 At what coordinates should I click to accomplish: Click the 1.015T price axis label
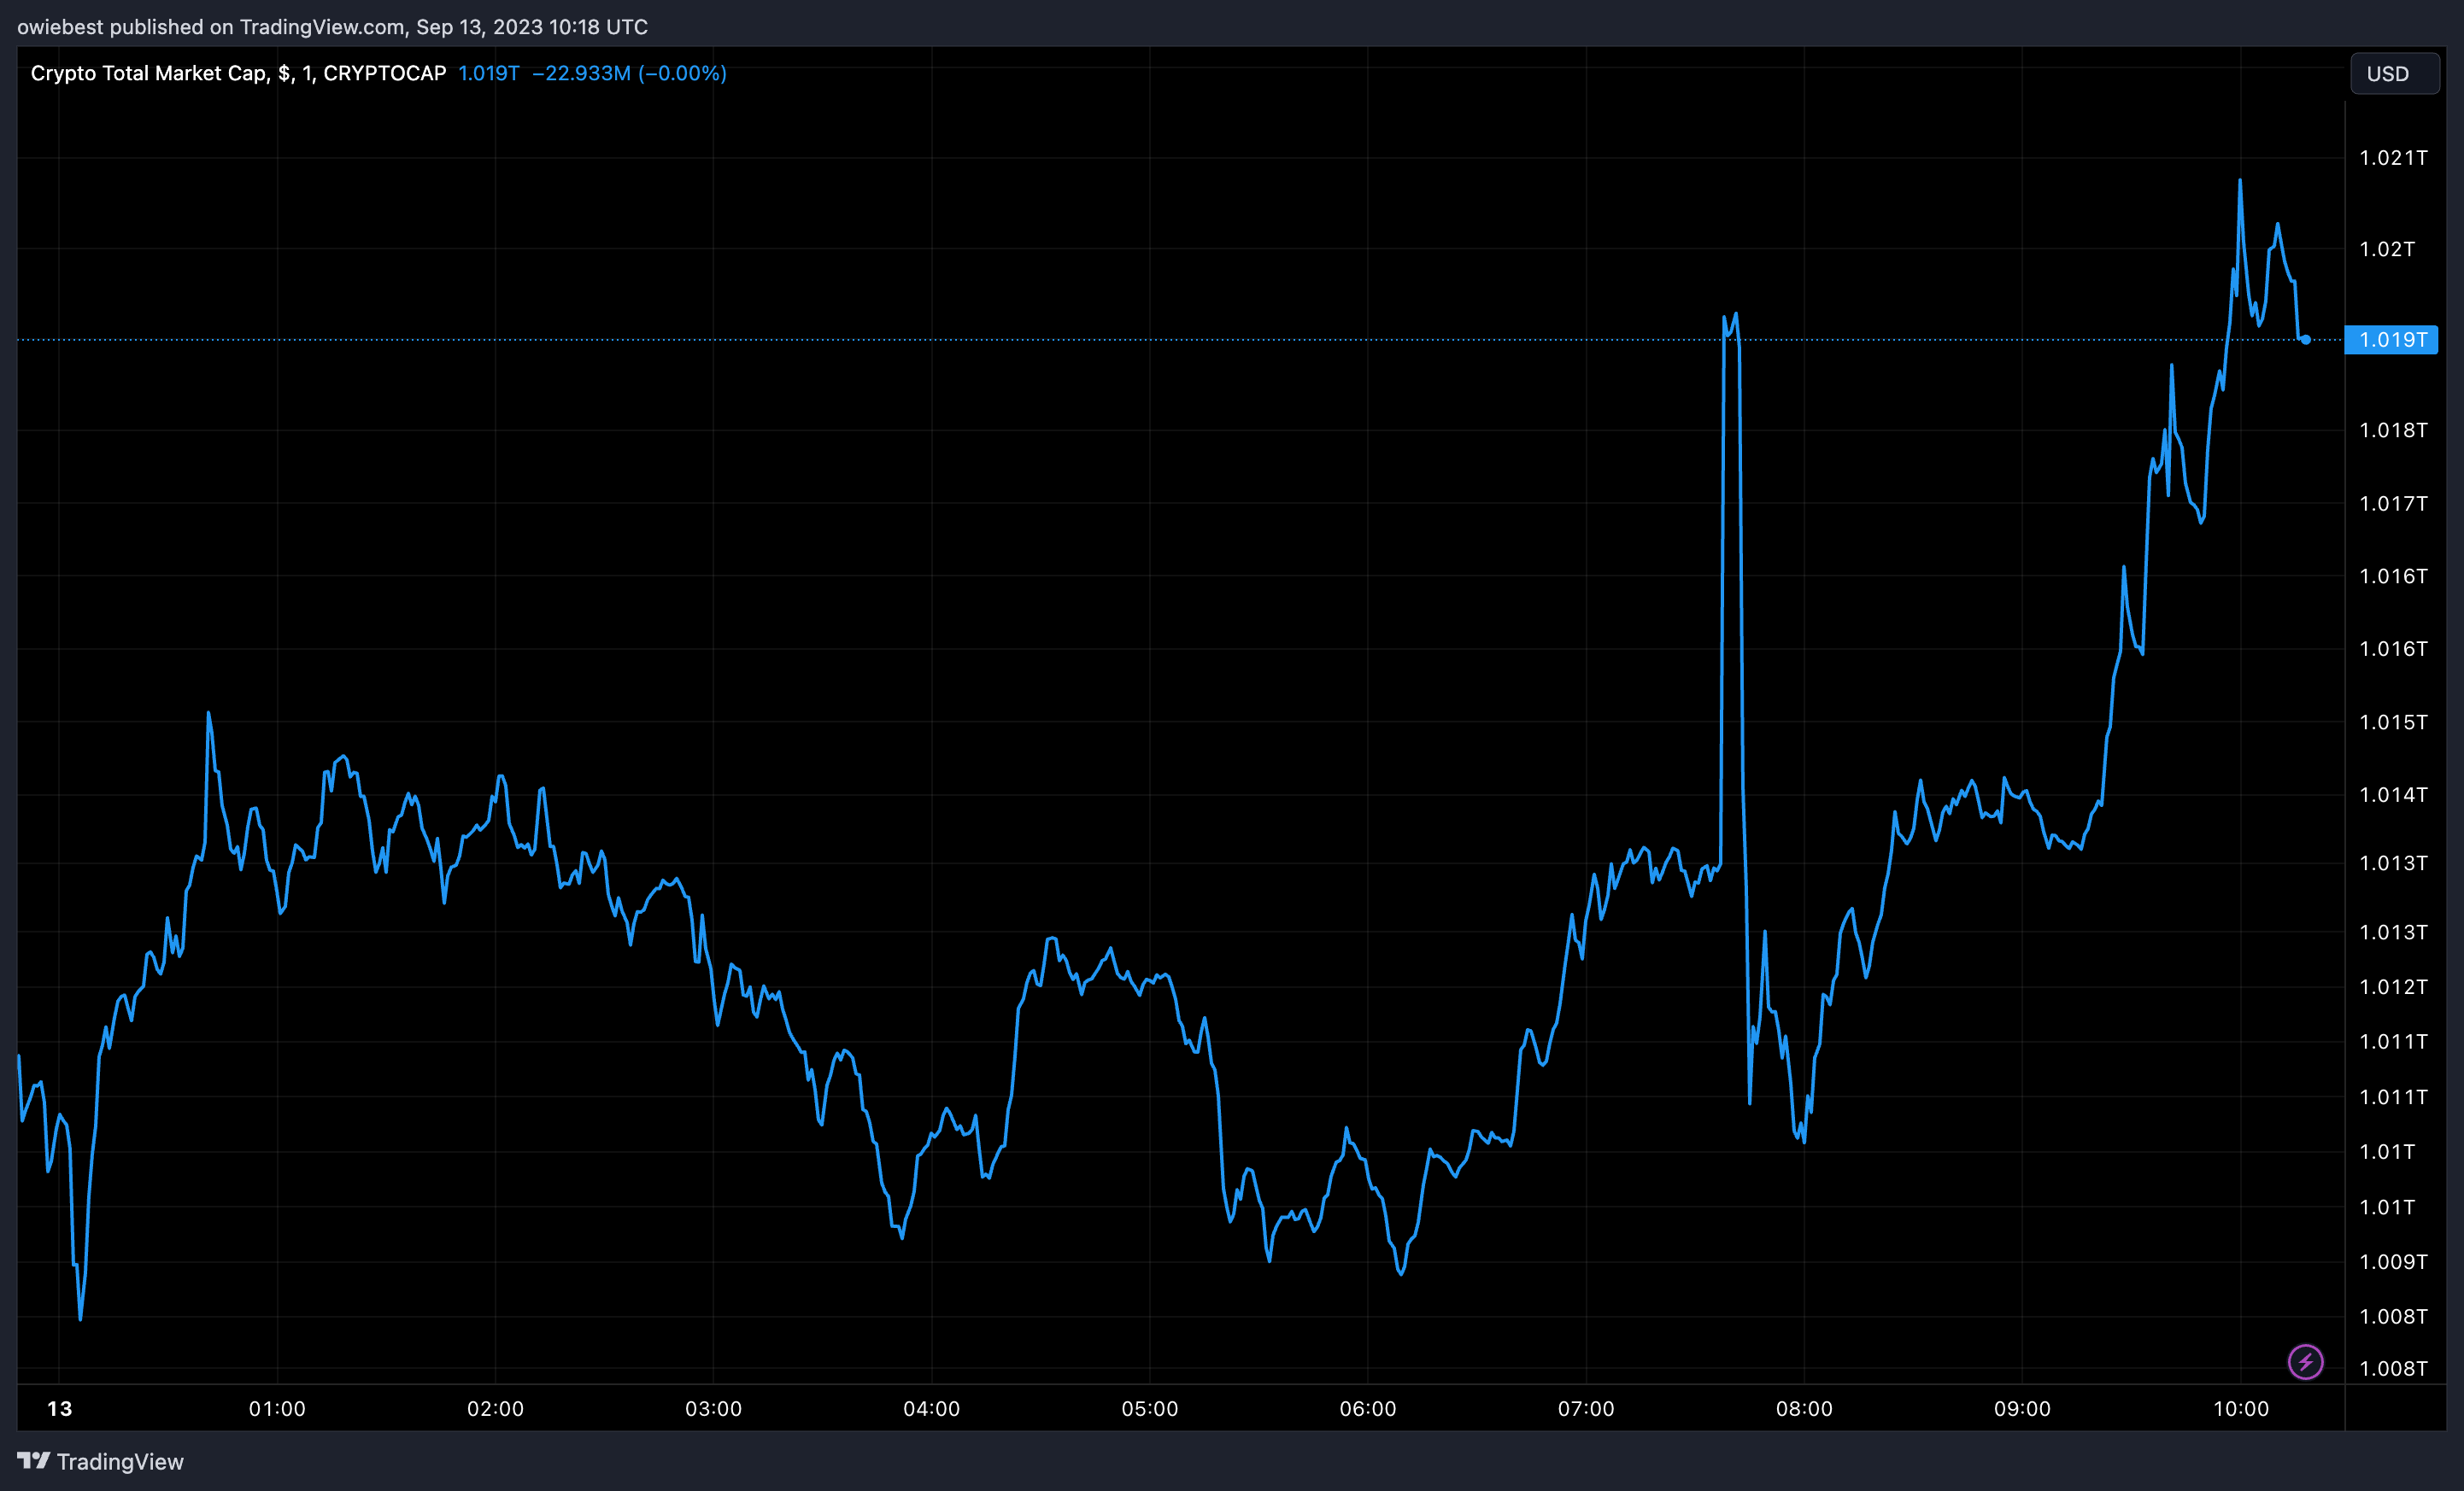(x=2393, y=722)
